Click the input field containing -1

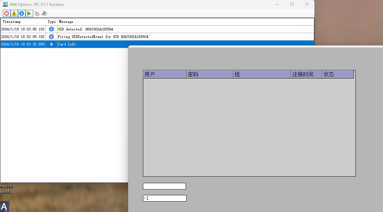click(x=165, y=198)
